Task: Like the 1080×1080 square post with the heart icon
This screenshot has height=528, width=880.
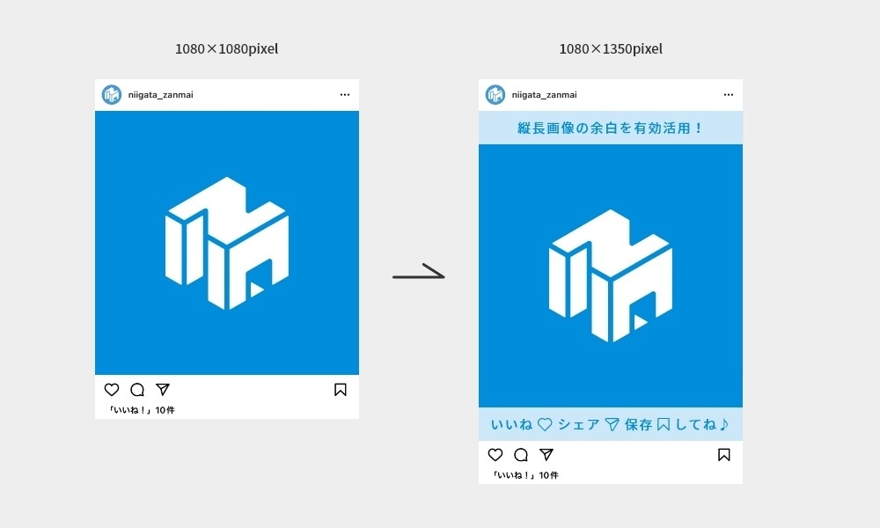Action: 112,390
